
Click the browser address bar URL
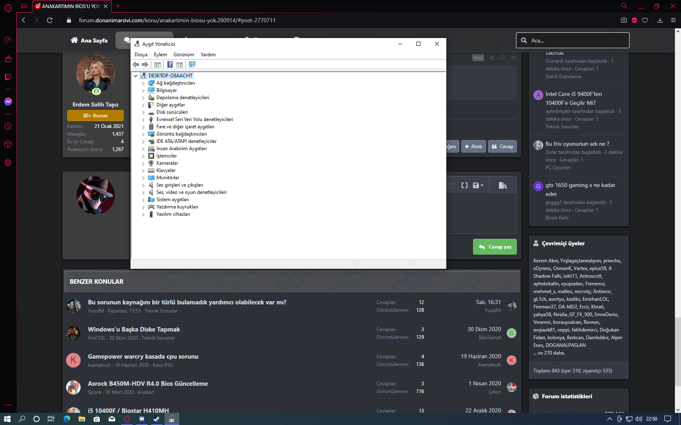coord(177,20)
